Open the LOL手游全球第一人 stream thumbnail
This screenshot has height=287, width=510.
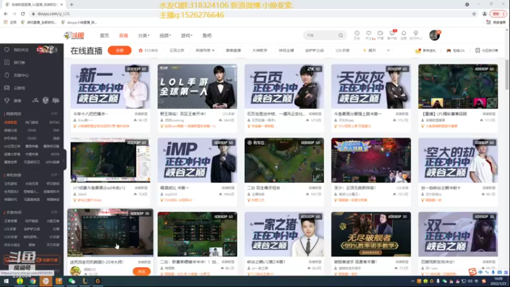click(x=197, y=86)
